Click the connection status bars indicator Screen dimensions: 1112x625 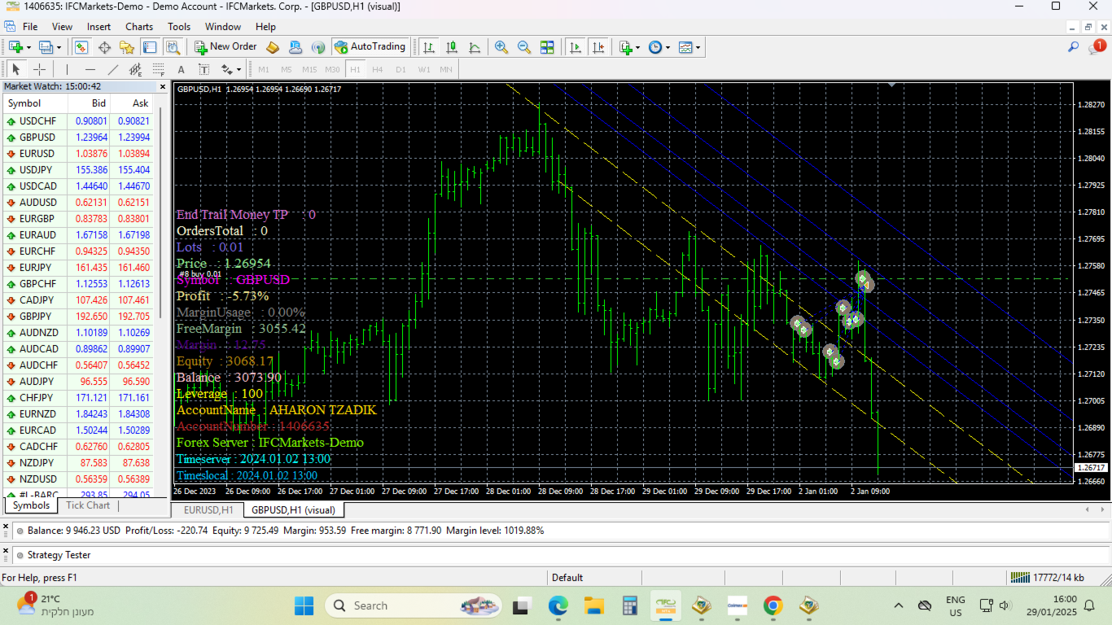click(x=1019, y=577)
